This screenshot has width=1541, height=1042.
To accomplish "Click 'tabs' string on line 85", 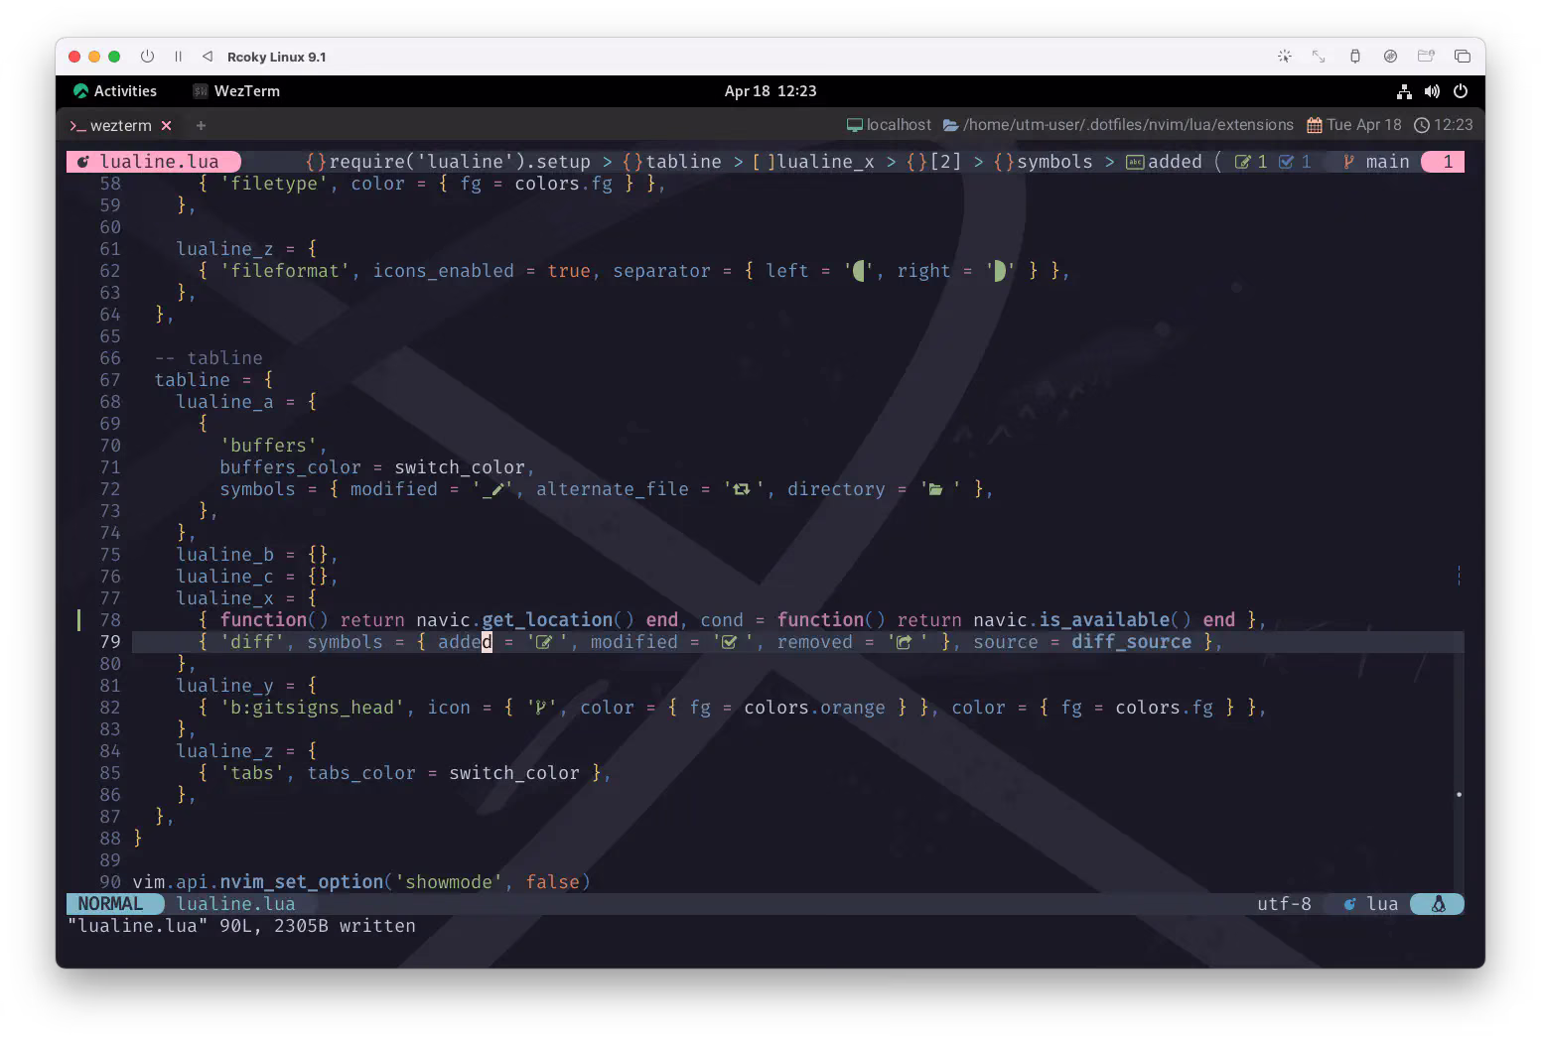I will pyautogui.click(x=251, y=773).
